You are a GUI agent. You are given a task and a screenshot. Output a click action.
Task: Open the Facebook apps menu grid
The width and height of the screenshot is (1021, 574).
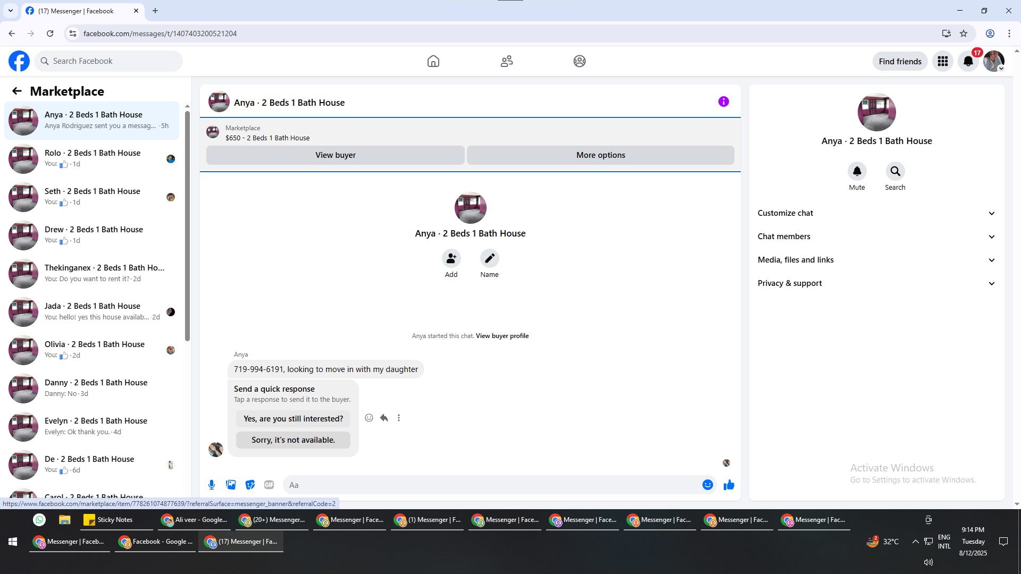[x=942, y=61]
